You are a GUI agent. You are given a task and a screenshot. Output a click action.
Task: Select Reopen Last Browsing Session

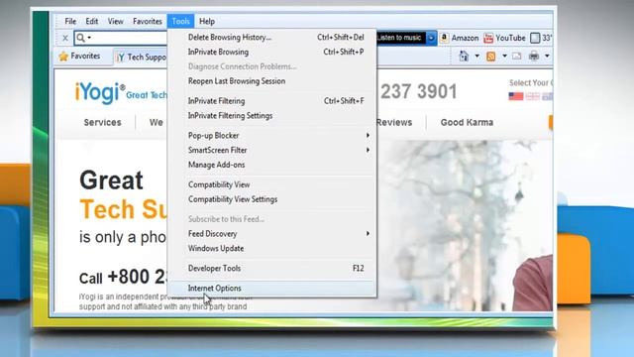point(271,81)
